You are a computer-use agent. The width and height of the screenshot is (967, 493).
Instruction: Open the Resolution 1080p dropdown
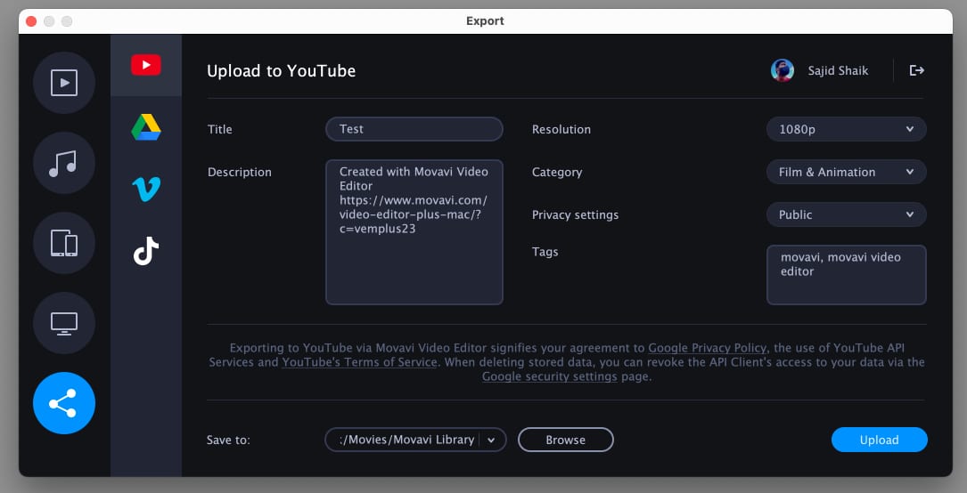[x=846, y=129]
